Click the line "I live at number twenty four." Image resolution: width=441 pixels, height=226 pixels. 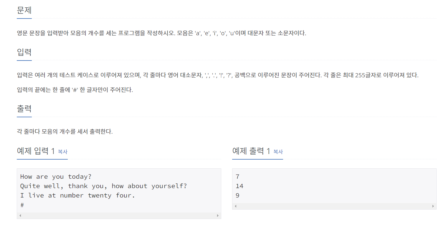(x=77, y=195)
